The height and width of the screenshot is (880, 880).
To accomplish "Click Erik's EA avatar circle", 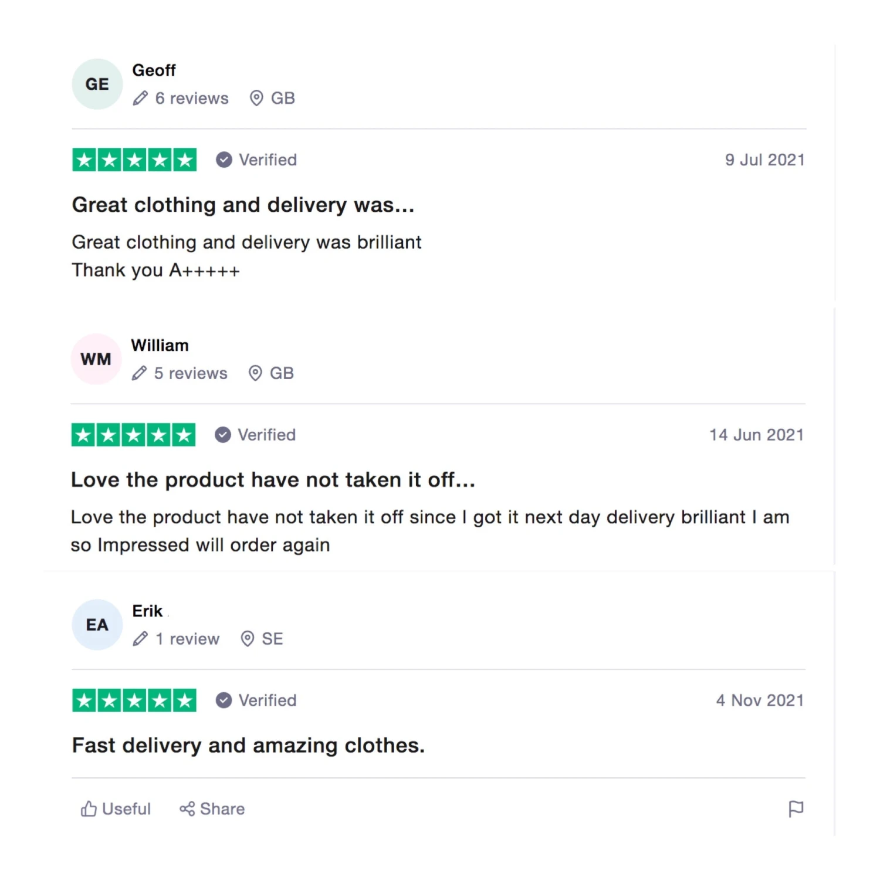I will tap(97, 625).
